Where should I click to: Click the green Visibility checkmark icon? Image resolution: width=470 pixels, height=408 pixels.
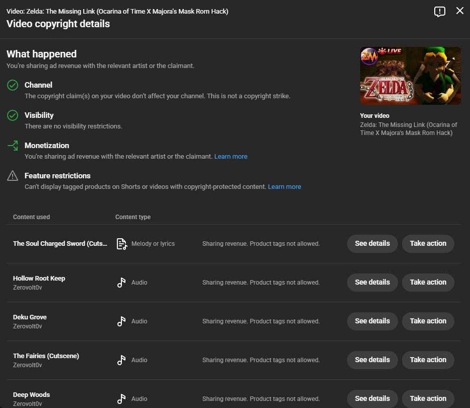(x=13, y=115)
